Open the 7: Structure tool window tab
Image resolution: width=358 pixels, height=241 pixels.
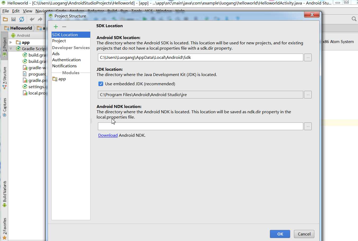pyautogui.click(x=4, y=78)
